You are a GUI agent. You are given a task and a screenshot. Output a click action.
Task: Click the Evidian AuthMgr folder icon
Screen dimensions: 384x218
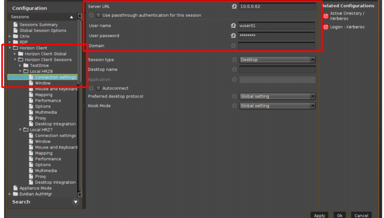15,194
